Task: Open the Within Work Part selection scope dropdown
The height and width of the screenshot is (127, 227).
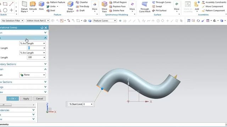Action: (38, 21)
